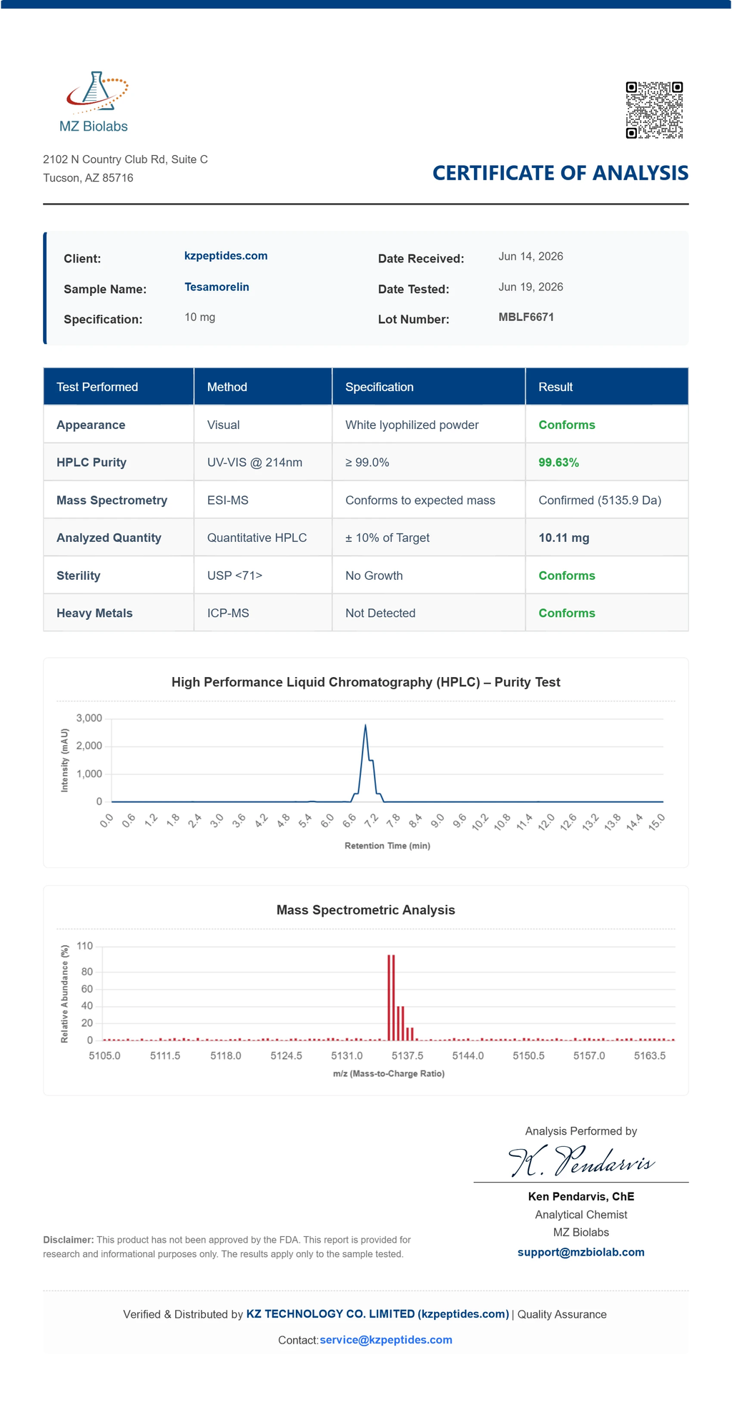732x1405 pixels.
Task: Click the QR code image
Action: click(x=654, y=110)
